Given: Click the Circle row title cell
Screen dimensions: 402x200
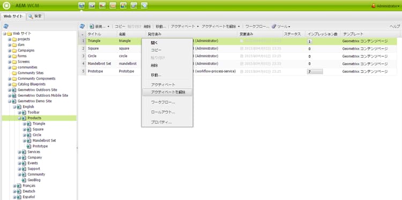Looking at the screenshot, I should tap(101, 56).
